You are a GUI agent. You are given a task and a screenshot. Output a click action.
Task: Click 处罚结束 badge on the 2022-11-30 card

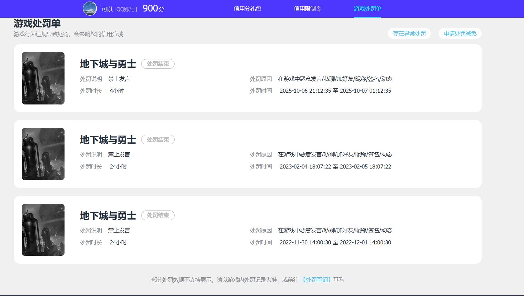click(158, 215)
